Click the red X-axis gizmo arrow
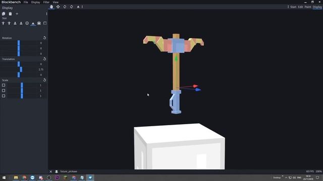The height and width of the screenshot is (181, 323). coord(195,86)
